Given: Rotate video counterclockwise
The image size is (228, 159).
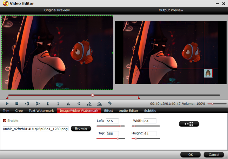Looking at the screenshot, I should pos(89,104).
